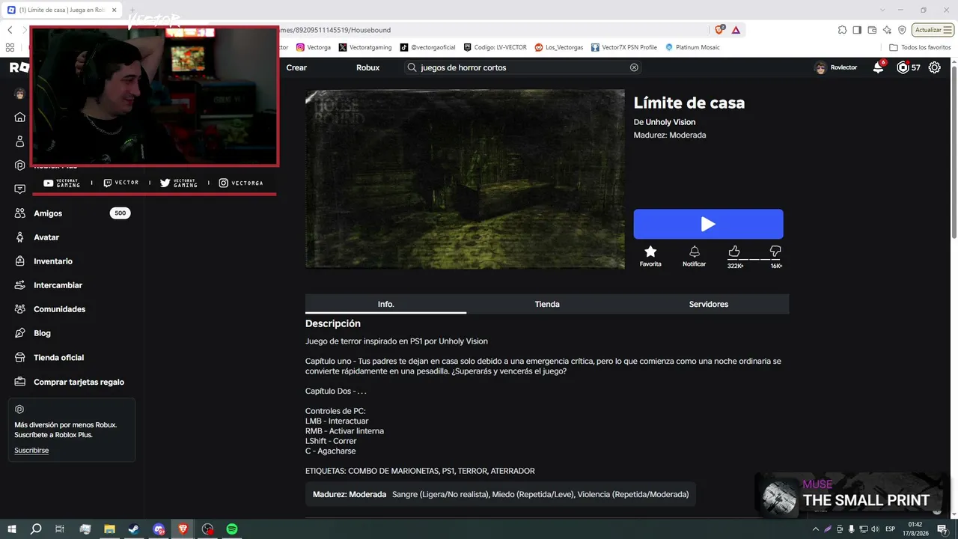Expand the tab search chevron in title bar

881,10
